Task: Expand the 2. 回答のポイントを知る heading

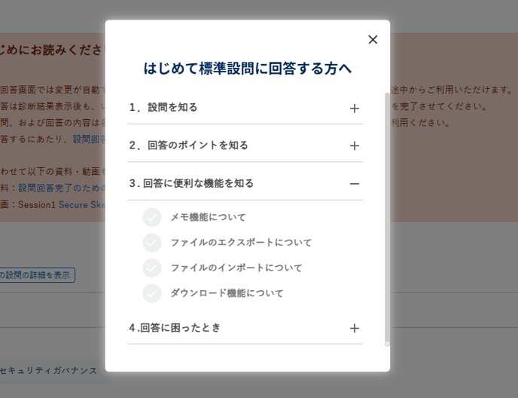Action: [x=188, y=145]
